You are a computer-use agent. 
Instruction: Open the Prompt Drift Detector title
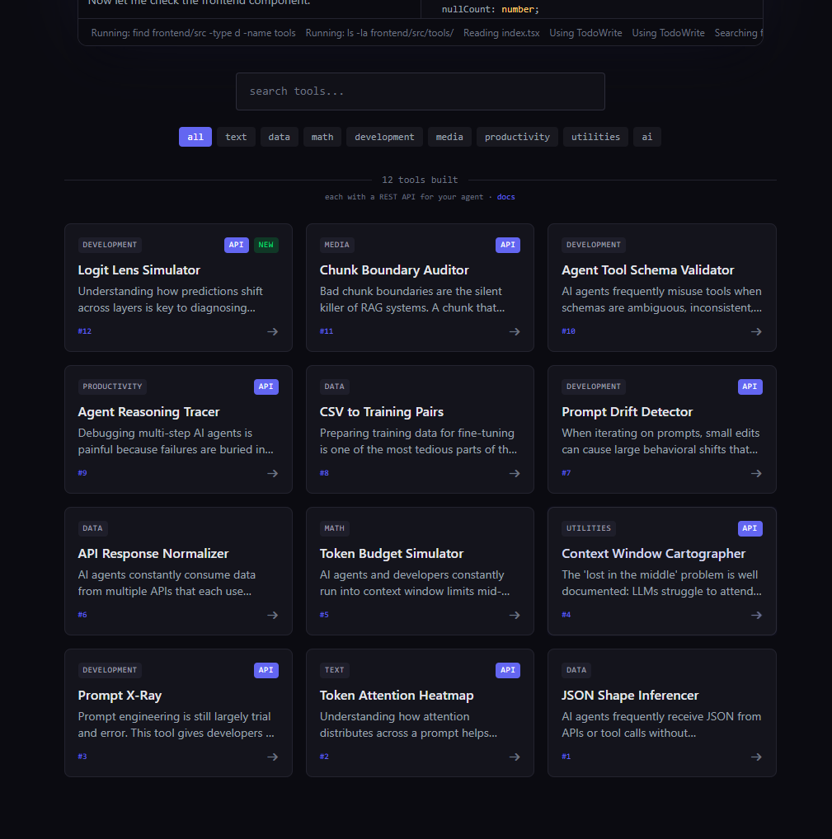627,412
